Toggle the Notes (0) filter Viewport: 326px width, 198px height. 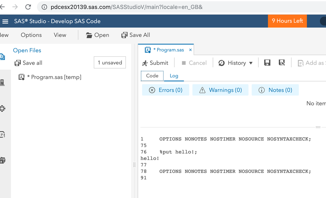(x=275, y=90)
